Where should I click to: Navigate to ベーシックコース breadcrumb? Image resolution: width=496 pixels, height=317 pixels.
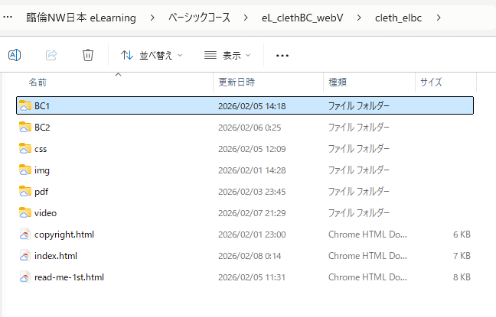pyautogui.click(x=199, y=18)
